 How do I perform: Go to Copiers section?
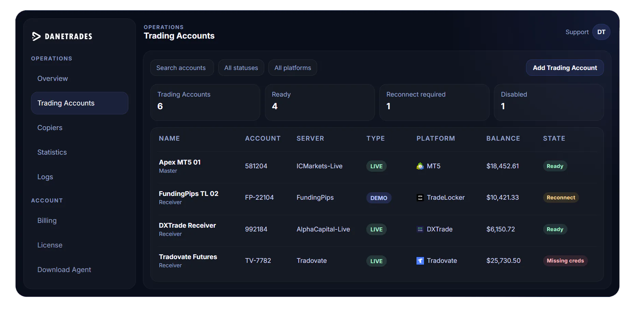(50, 128)
